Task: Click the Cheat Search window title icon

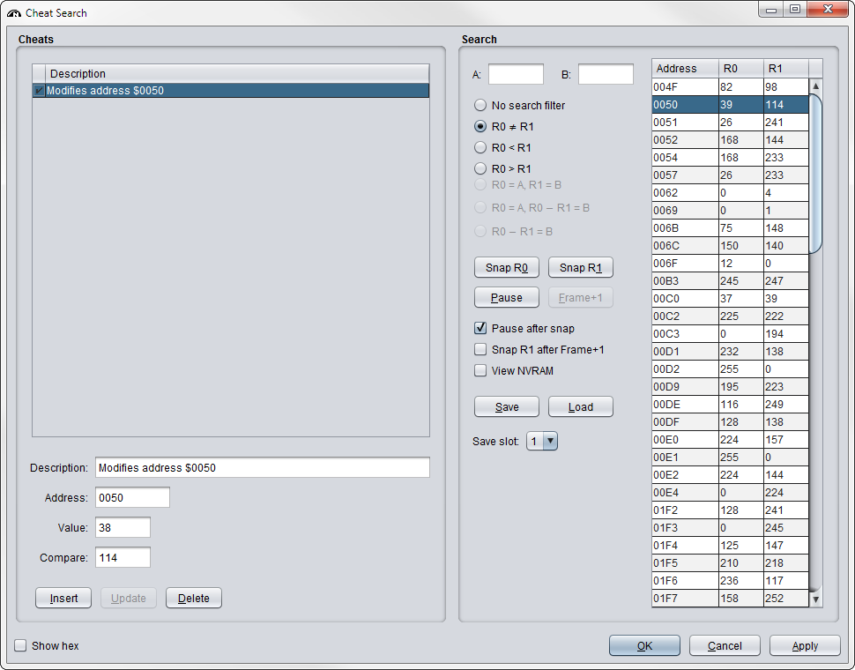Action: pos(14,13)
